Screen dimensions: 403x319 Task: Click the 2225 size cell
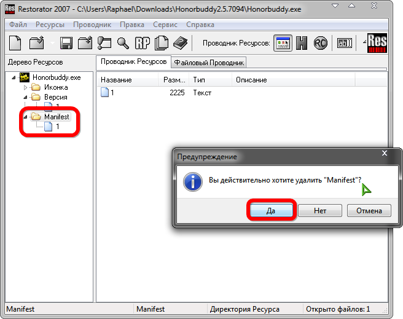177,93
